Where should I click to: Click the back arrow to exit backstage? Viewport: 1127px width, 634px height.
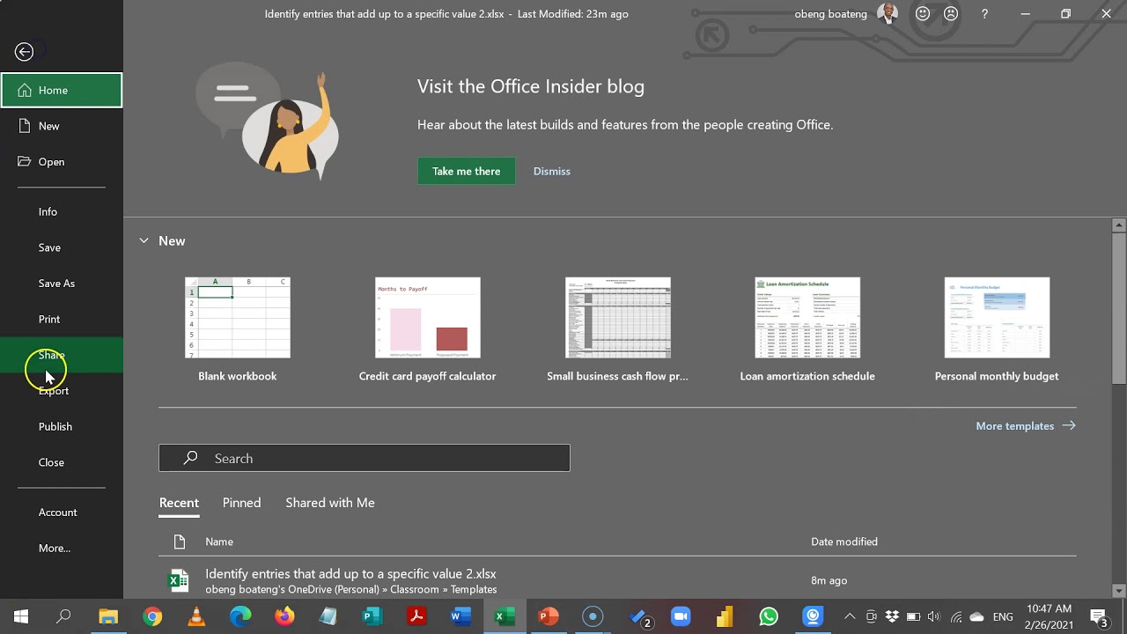tap(25, 52)
